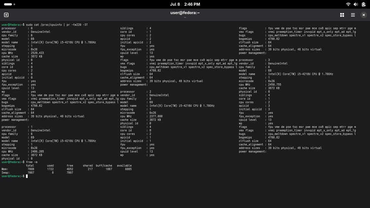This screenshot has width=370, height=208.
Task: Close the terminal window
Action: [x=363, y=15]
